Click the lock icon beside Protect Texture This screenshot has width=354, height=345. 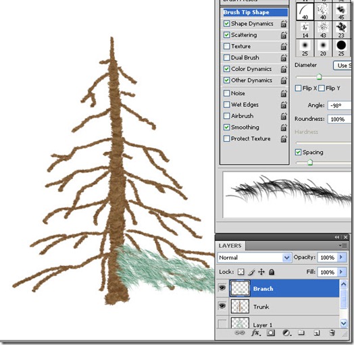click(x=284, y=139)
